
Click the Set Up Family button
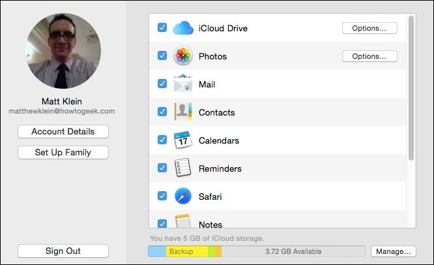click(63, 153)
